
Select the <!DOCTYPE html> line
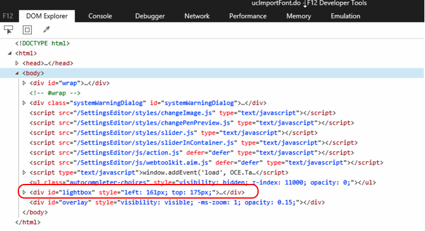pos(42,43)
